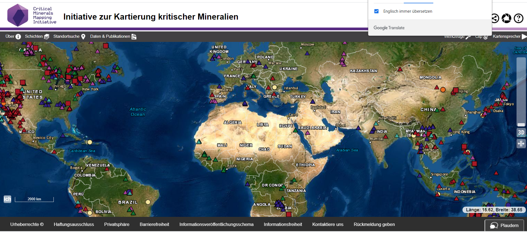
Task: Click the Rückmeldung geben footer link
Action: (x=374, y=224)
